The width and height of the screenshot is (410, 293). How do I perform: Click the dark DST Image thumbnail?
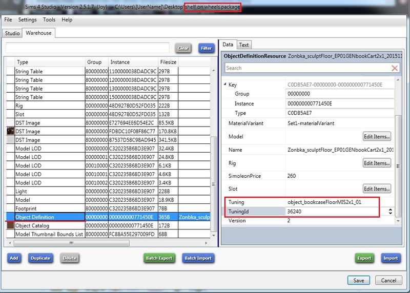10,132
